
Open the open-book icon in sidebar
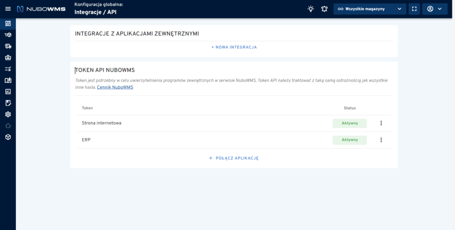coord(8,80)
